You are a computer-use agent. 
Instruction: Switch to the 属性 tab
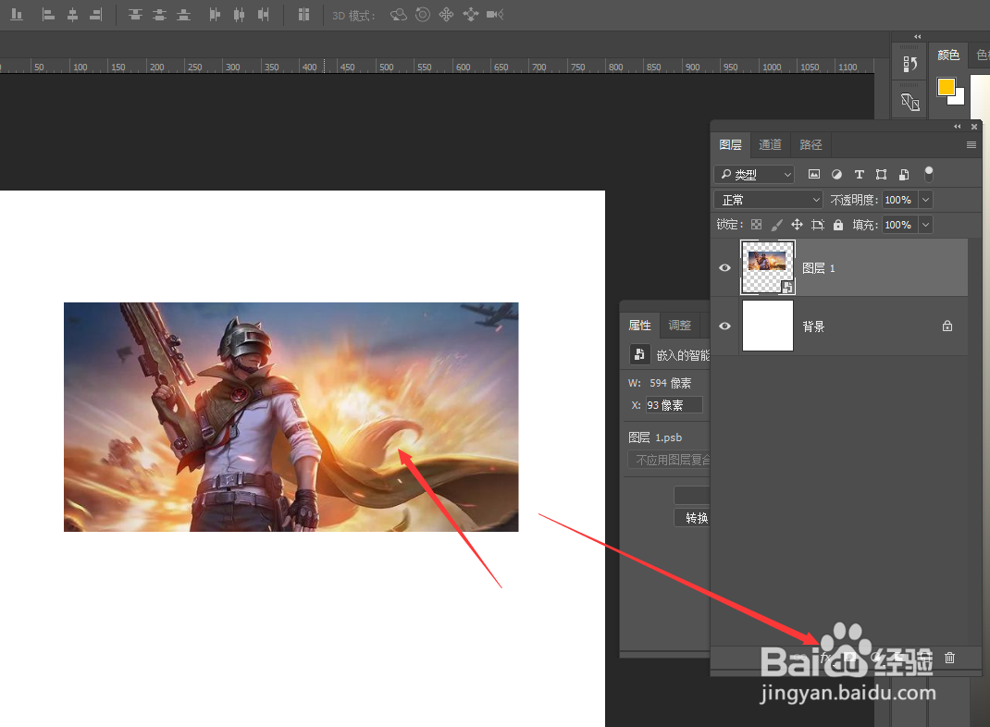[x=639, y=326]
